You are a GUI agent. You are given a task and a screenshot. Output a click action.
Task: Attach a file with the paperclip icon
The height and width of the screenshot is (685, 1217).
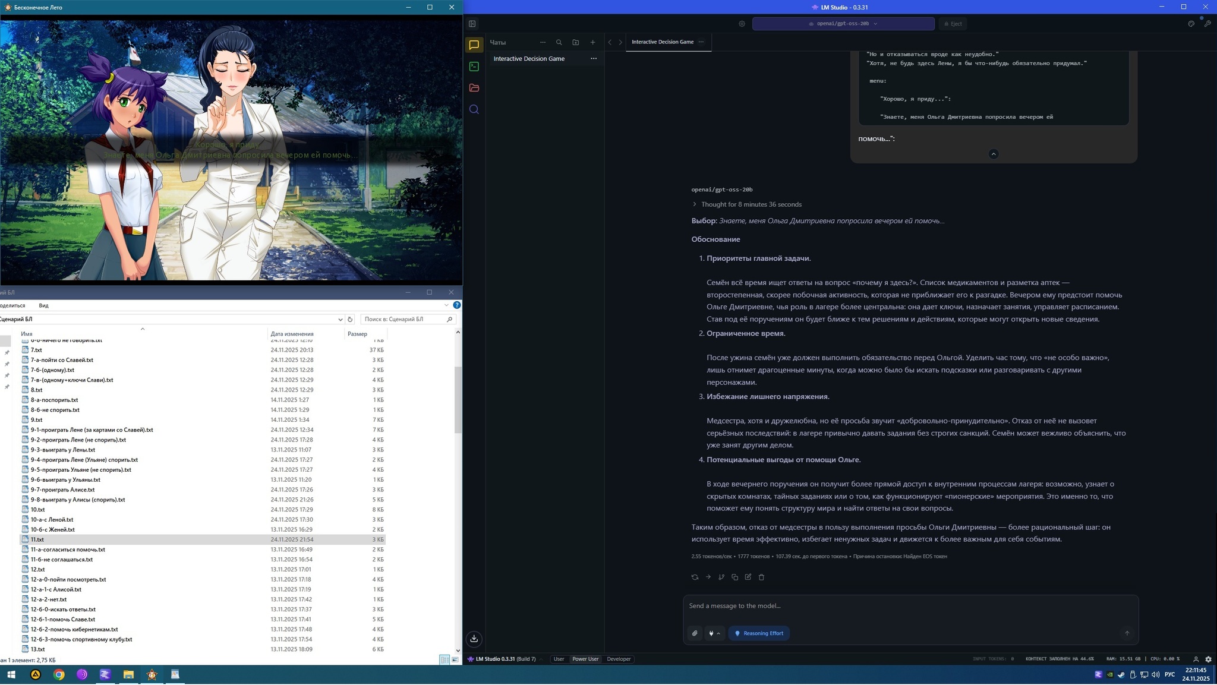click(x=695, y=633)
